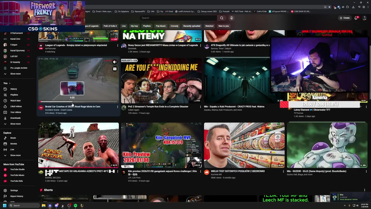Expand the Explore section Show more
371x209 pixels.
[15, 155]
